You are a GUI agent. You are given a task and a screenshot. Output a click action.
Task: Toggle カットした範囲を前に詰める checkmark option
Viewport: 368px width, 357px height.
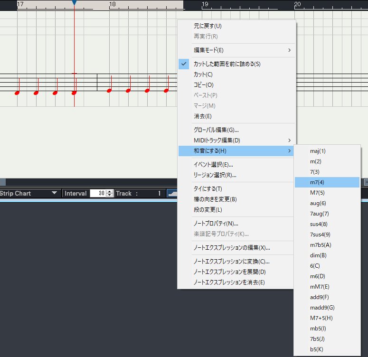pos(227,64)
